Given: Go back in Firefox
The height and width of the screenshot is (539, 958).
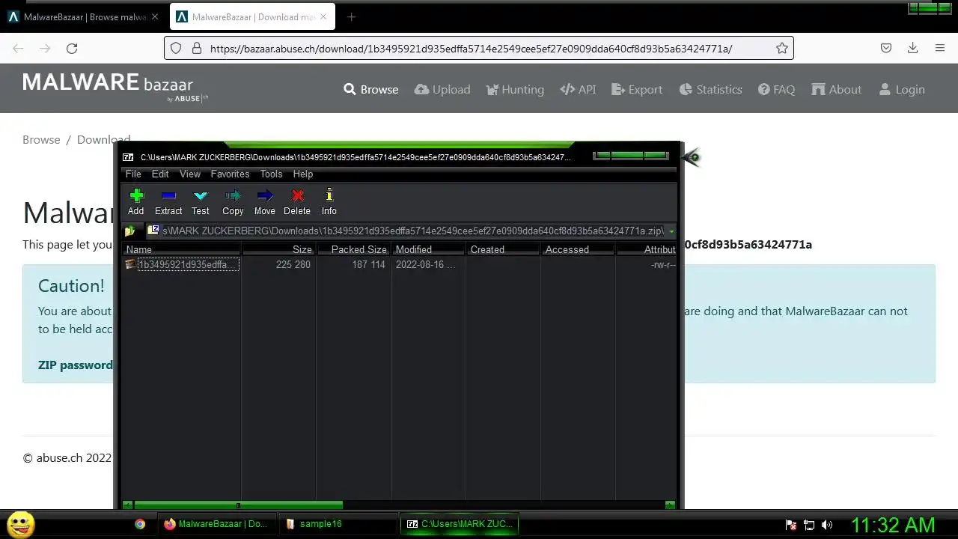Looking at the screenshot, I should coord(18,49).
